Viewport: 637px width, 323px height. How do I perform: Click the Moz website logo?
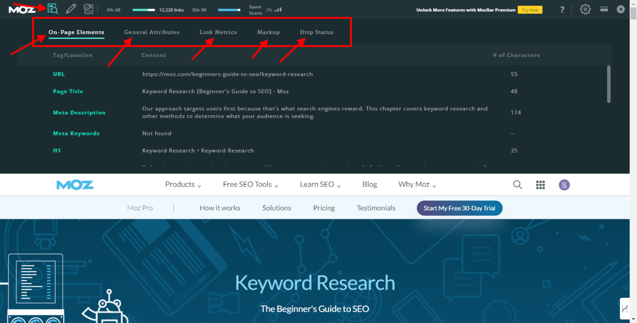point(75,185)
